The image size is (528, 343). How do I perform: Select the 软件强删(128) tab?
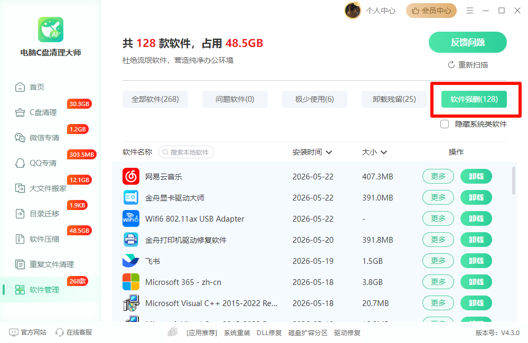(474, 99)
